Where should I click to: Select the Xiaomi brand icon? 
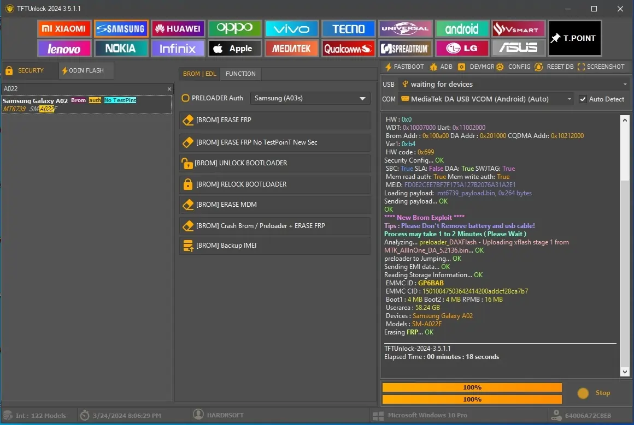click(64, 29)
